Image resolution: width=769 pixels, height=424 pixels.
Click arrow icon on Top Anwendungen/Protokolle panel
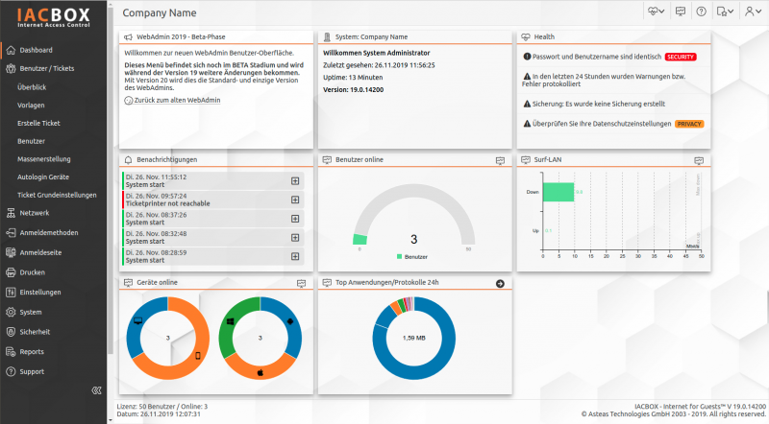(500, 284)
